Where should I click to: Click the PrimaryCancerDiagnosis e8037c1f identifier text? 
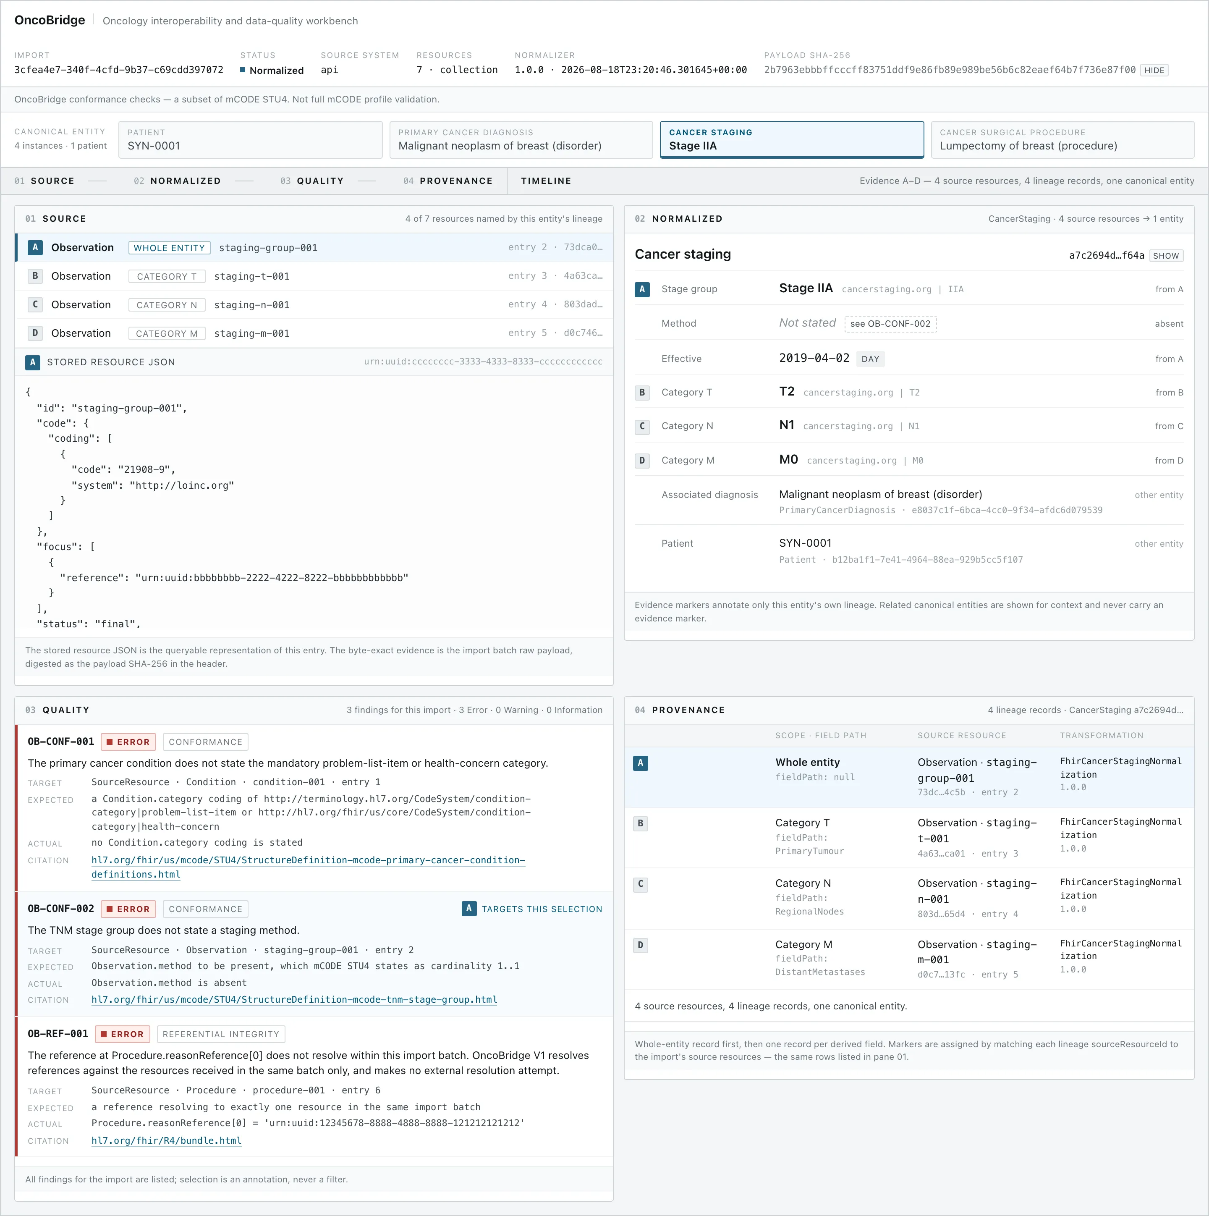pos(941,511)
